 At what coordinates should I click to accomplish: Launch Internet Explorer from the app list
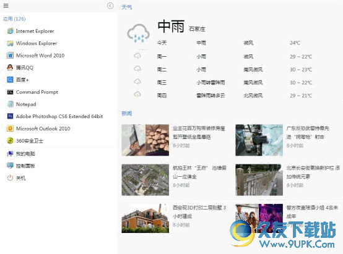pos(35,31)
